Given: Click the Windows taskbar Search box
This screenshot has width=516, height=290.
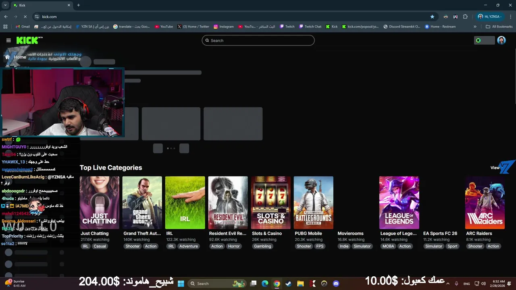Looking at the screenshot, I should coord(217,284).
